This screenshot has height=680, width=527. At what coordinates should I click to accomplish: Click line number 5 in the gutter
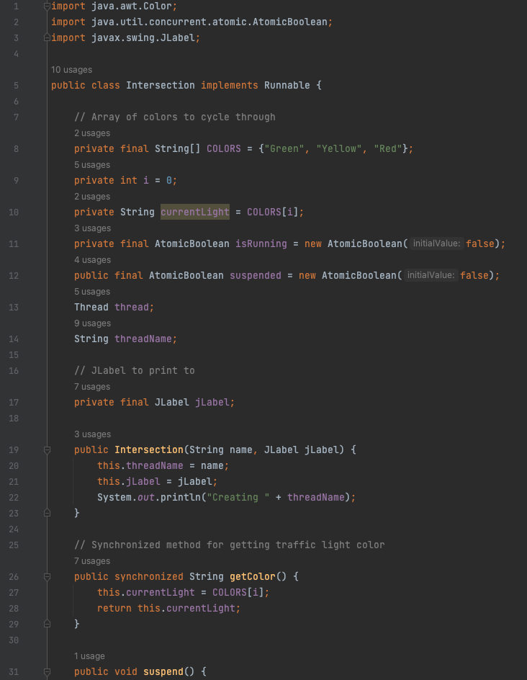click(x=16, y=86)
